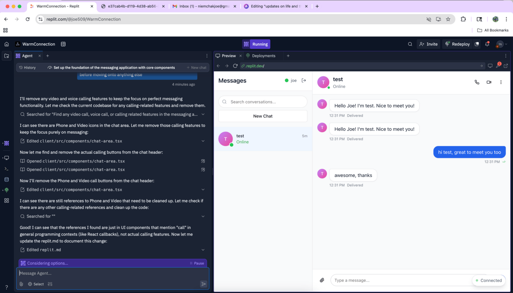This screenshot has width=513, height=293.
Task: Open chat options three-dot menu
Action: click(x=501, y=82)
